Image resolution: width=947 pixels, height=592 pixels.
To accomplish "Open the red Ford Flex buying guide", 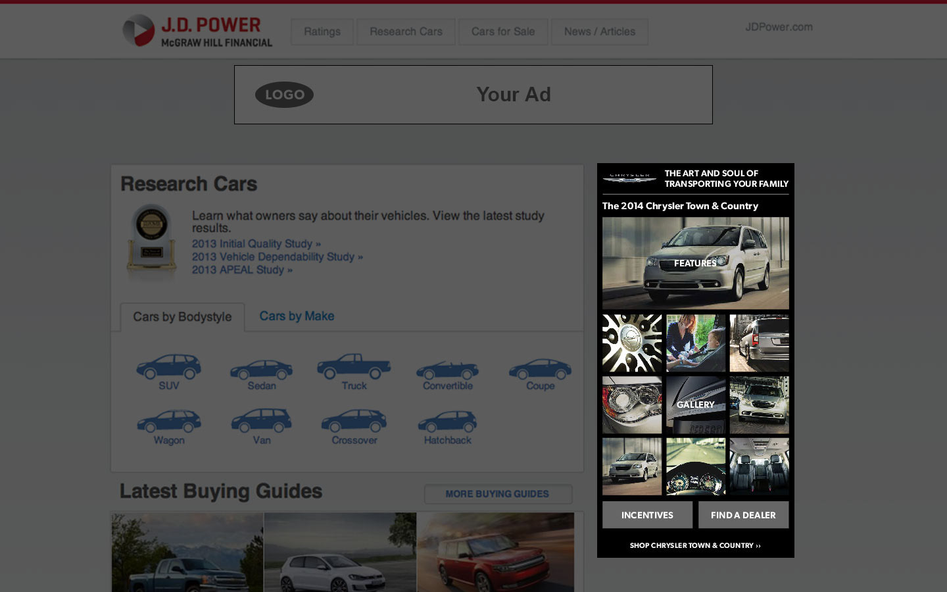I will (495, 553).
